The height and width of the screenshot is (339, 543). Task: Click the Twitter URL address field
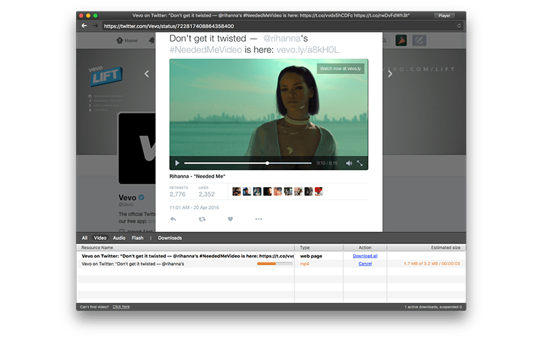point(282,26)
